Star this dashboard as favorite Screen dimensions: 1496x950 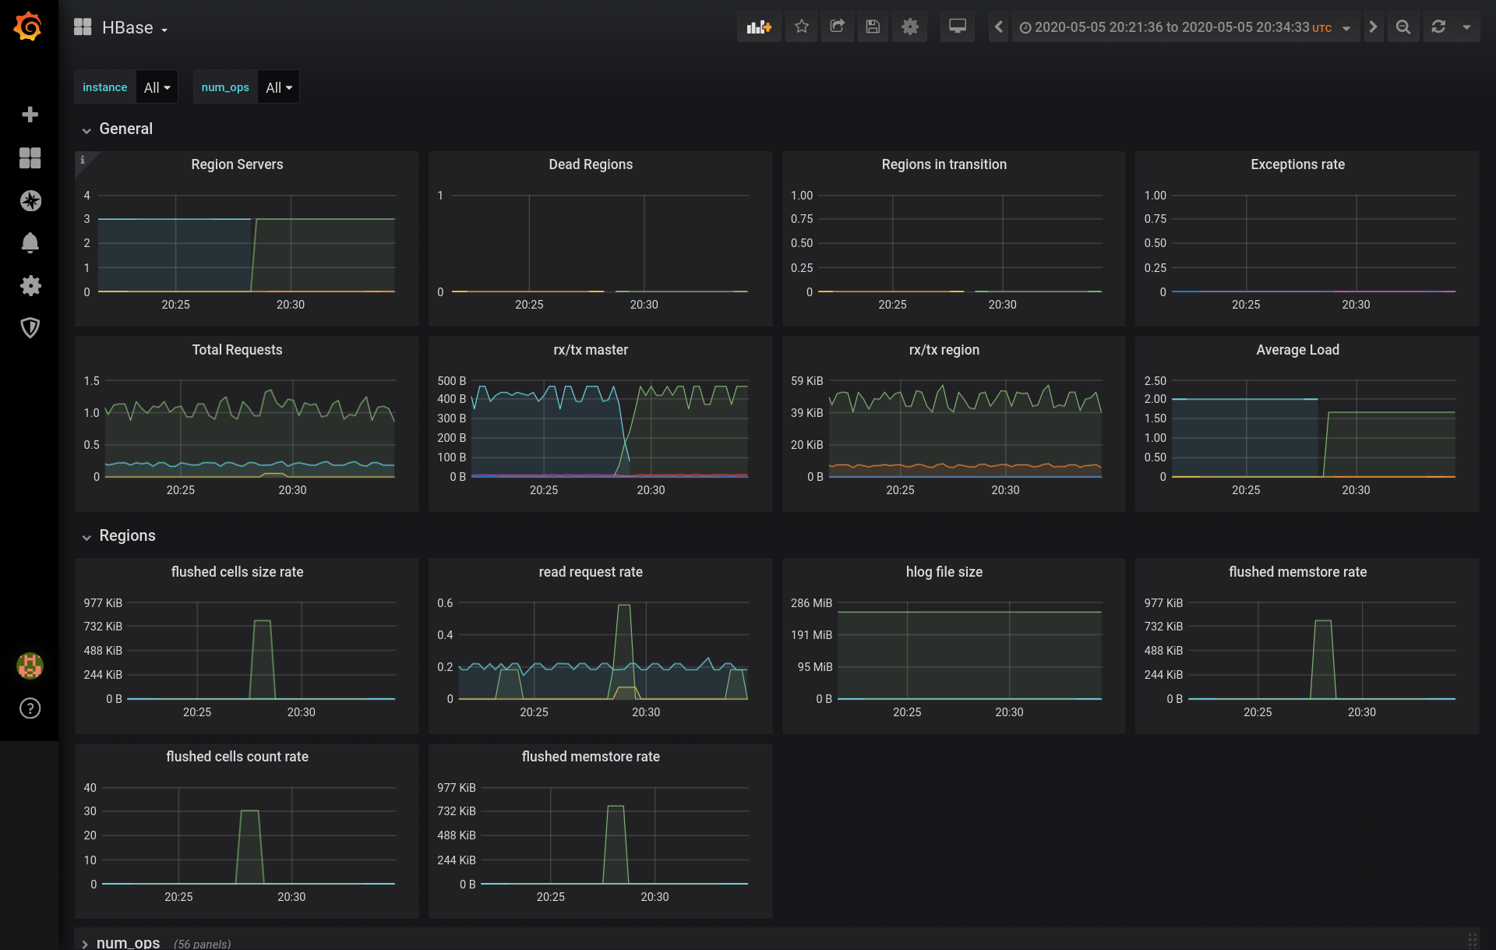(801, 27)
